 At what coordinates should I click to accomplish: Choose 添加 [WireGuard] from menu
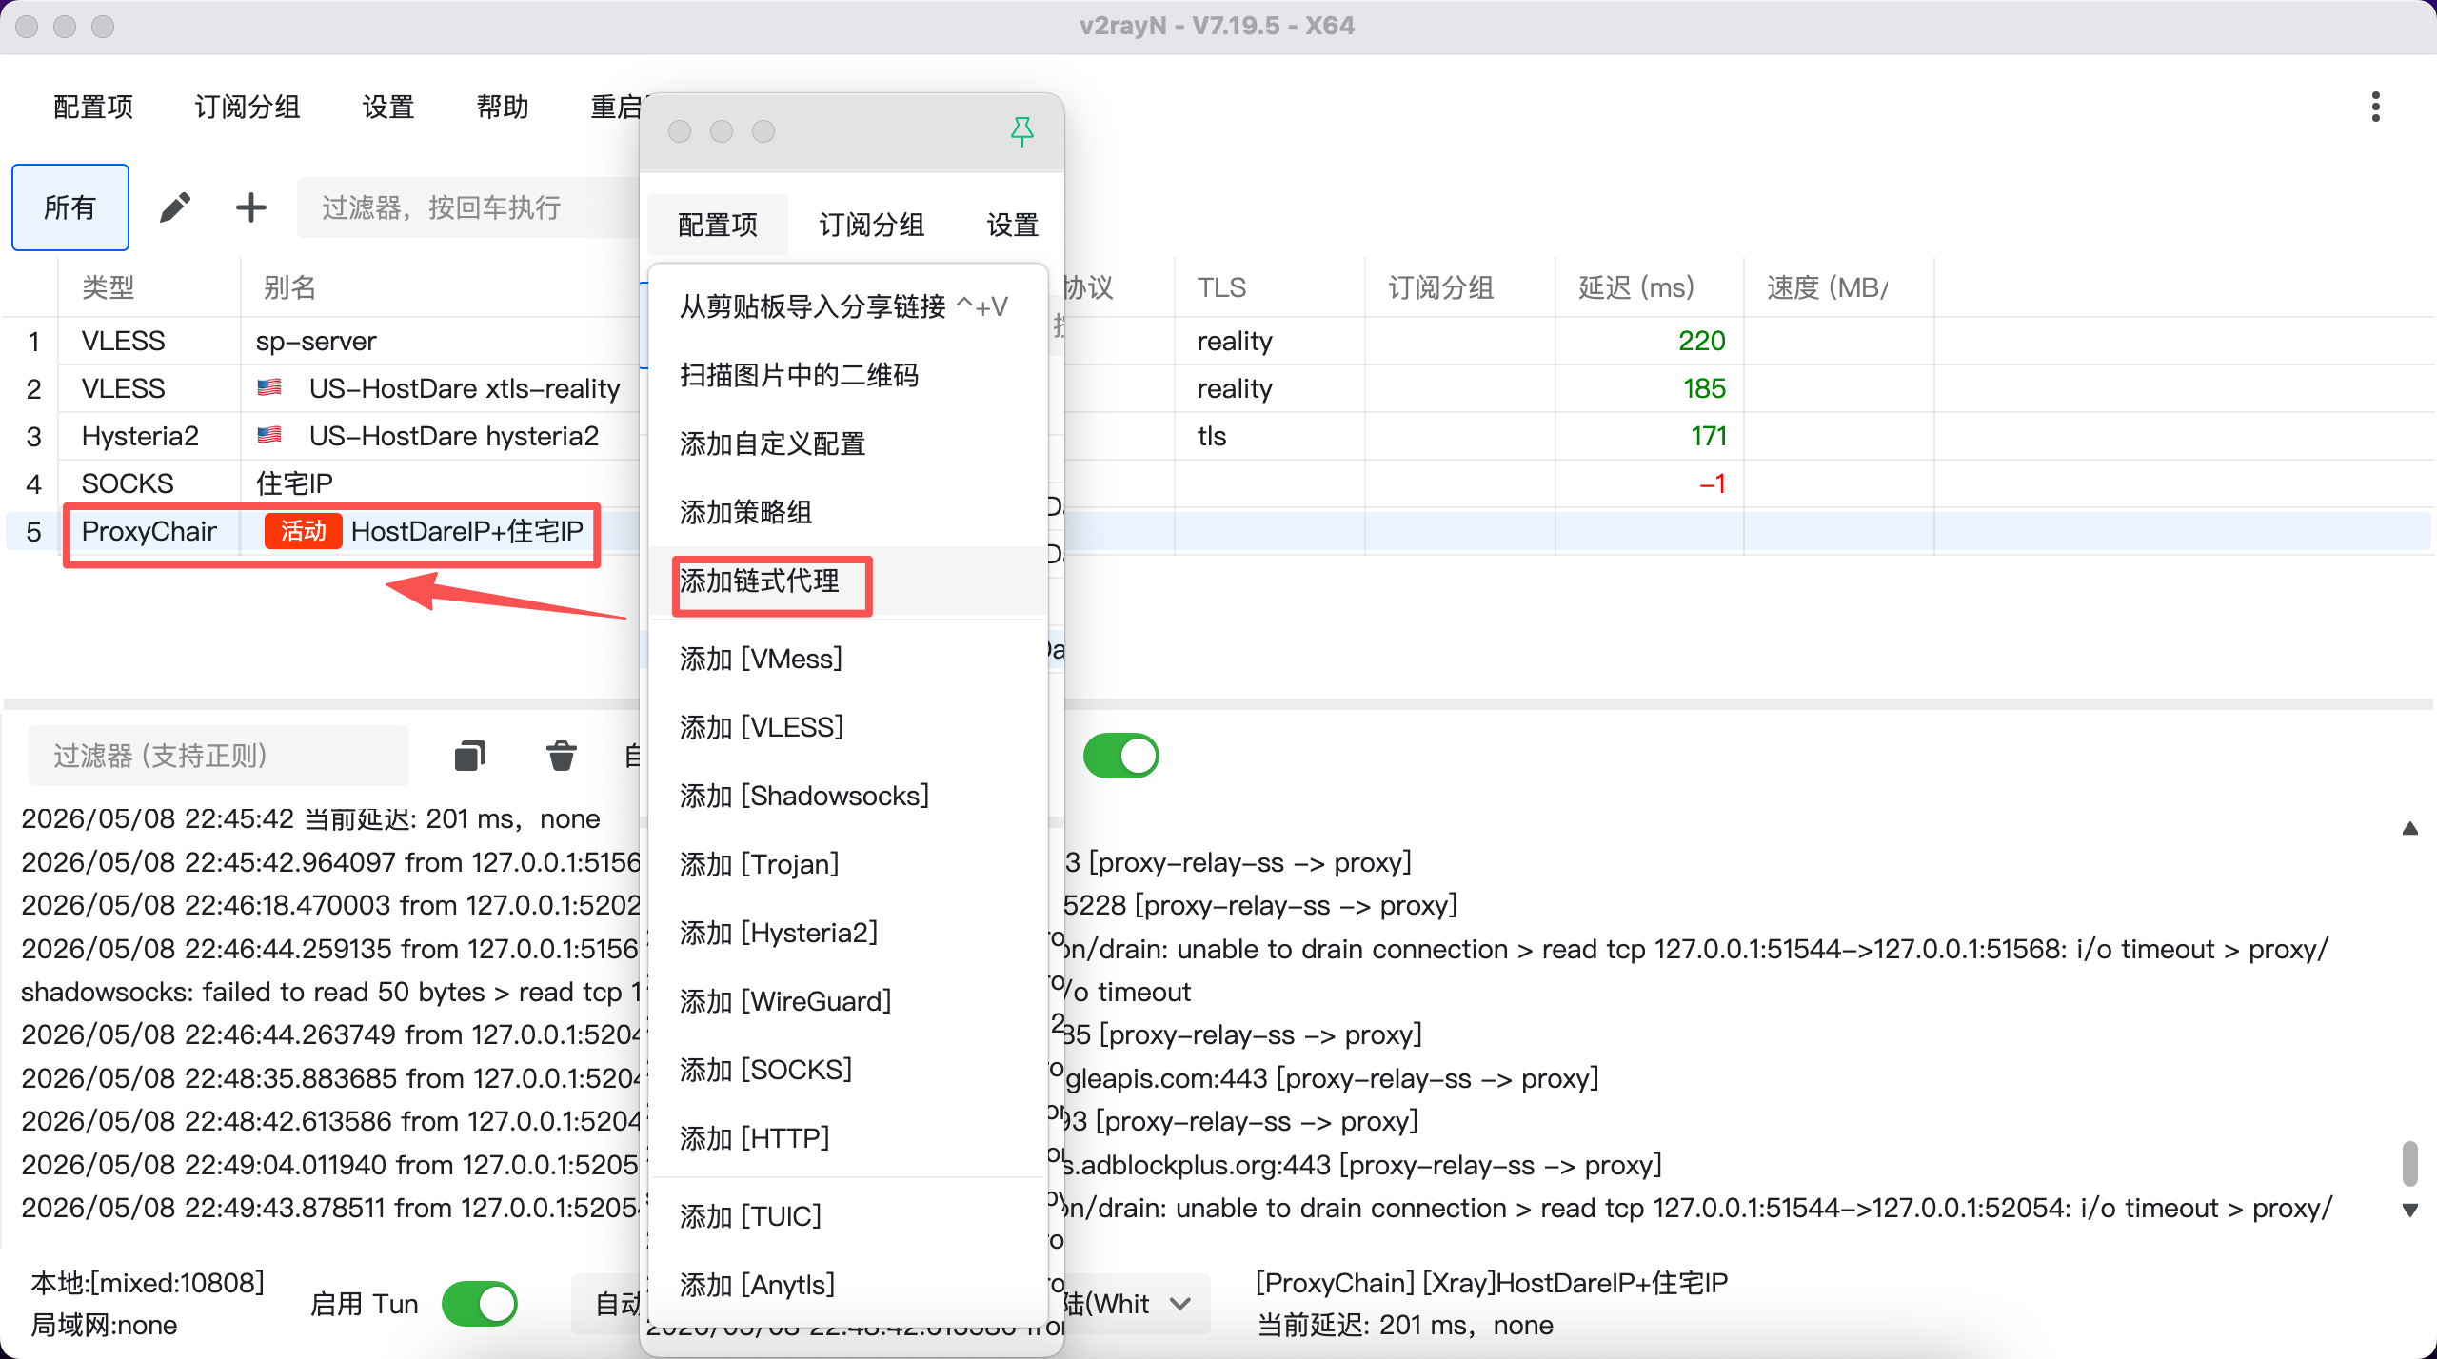[848, 1001]
